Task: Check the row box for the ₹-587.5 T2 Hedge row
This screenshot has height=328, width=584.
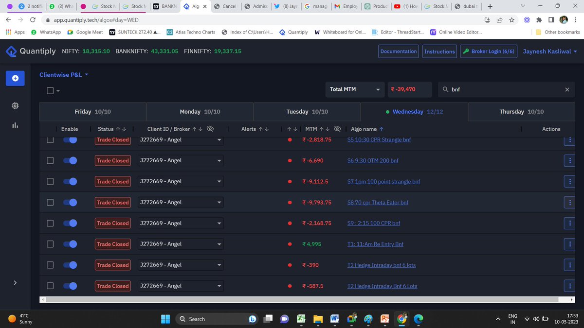Action: [50, 286]
